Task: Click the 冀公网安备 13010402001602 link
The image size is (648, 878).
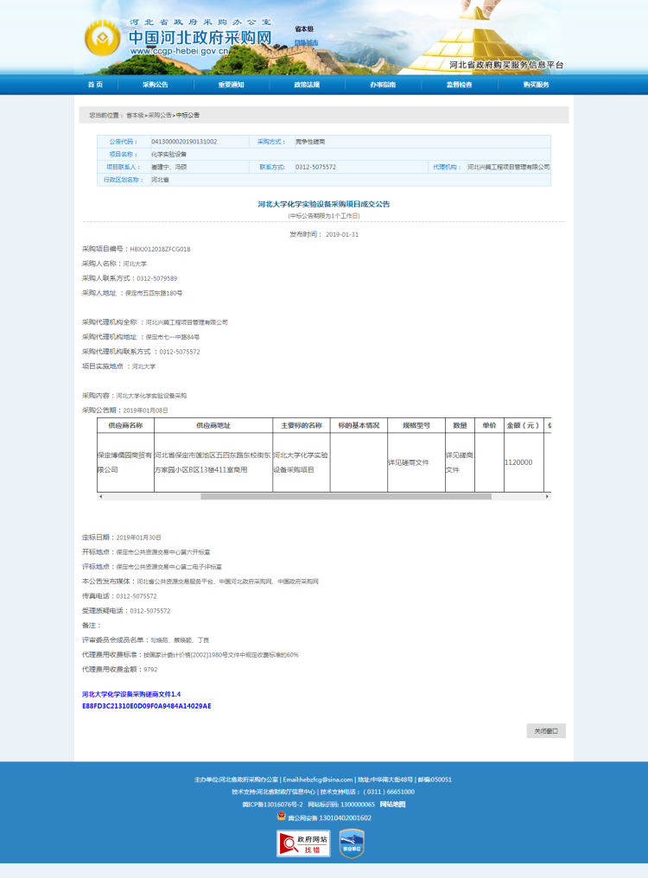Action: click(x=329, y=818)
